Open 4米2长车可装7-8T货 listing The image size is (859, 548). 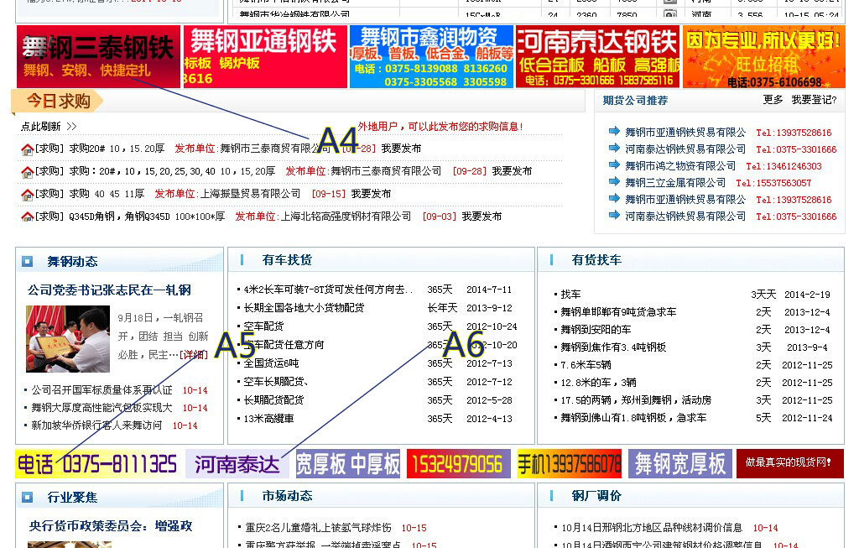328,290
